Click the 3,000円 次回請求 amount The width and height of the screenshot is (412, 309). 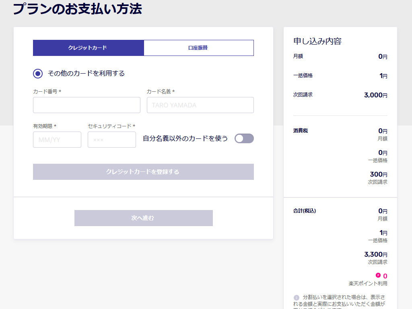(375, 95)
